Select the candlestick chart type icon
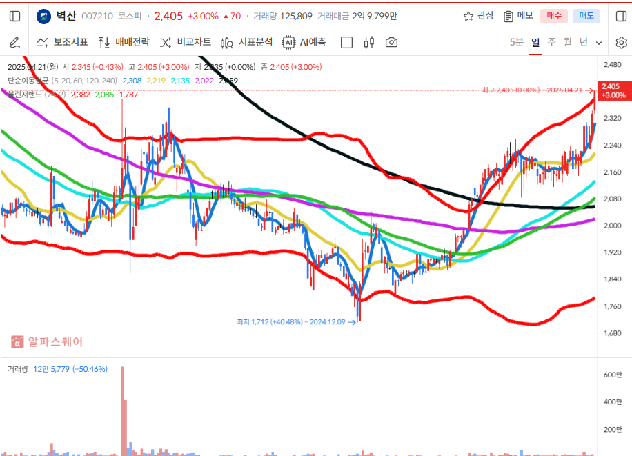 (368, 43)
